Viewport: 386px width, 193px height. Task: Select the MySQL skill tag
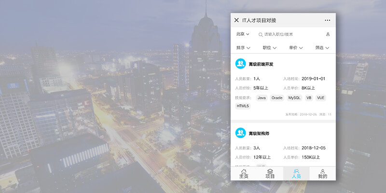(294, 98)
